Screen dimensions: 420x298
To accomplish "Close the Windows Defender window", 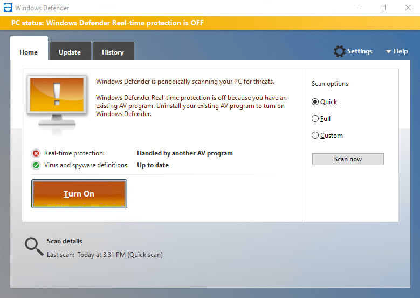I will 408,8.
